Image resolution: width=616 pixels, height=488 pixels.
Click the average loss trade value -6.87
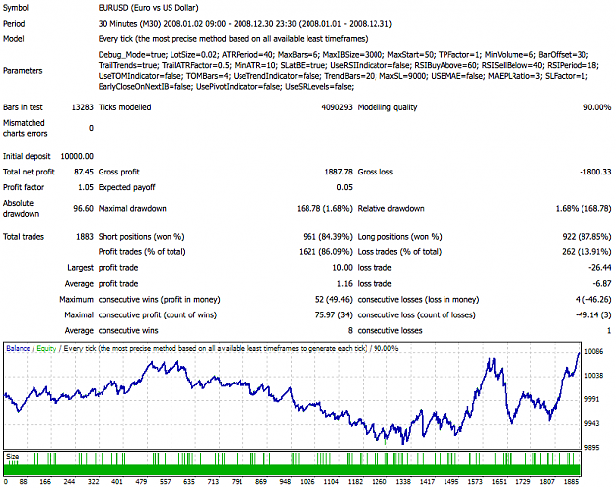602,284
